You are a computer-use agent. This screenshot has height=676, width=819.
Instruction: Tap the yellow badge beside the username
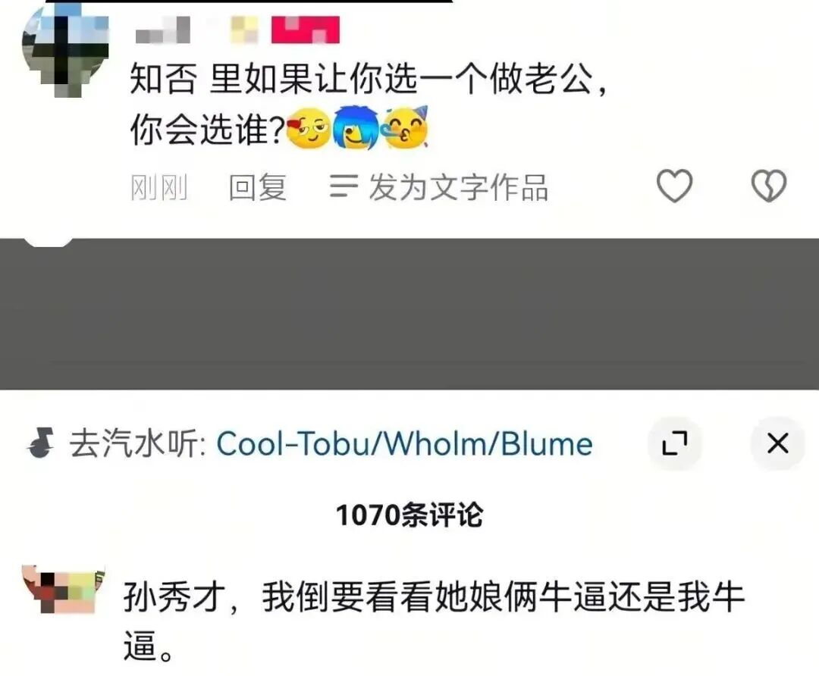244,30
